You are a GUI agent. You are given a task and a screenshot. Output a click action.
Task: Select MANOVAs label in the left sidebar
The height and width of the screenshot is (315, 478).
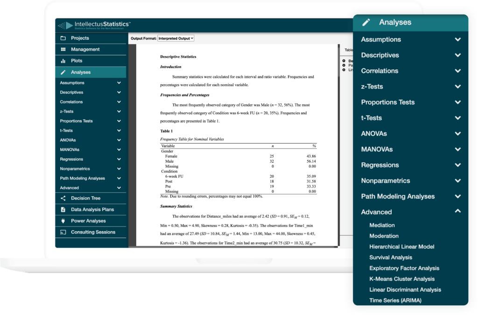(x=70, y=150)
